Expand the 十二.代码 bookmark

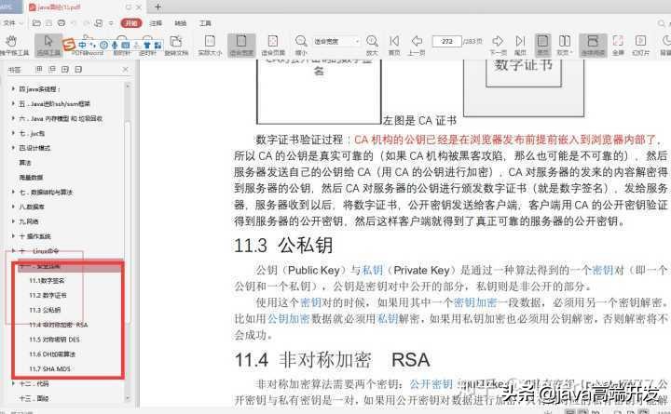click(13, 383)
